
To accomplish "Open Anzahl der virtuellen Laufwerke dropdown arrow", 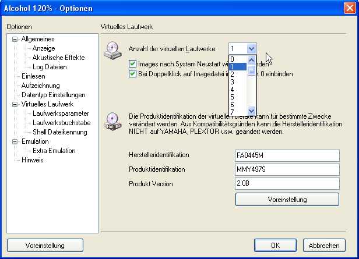I will coord(251,49).
